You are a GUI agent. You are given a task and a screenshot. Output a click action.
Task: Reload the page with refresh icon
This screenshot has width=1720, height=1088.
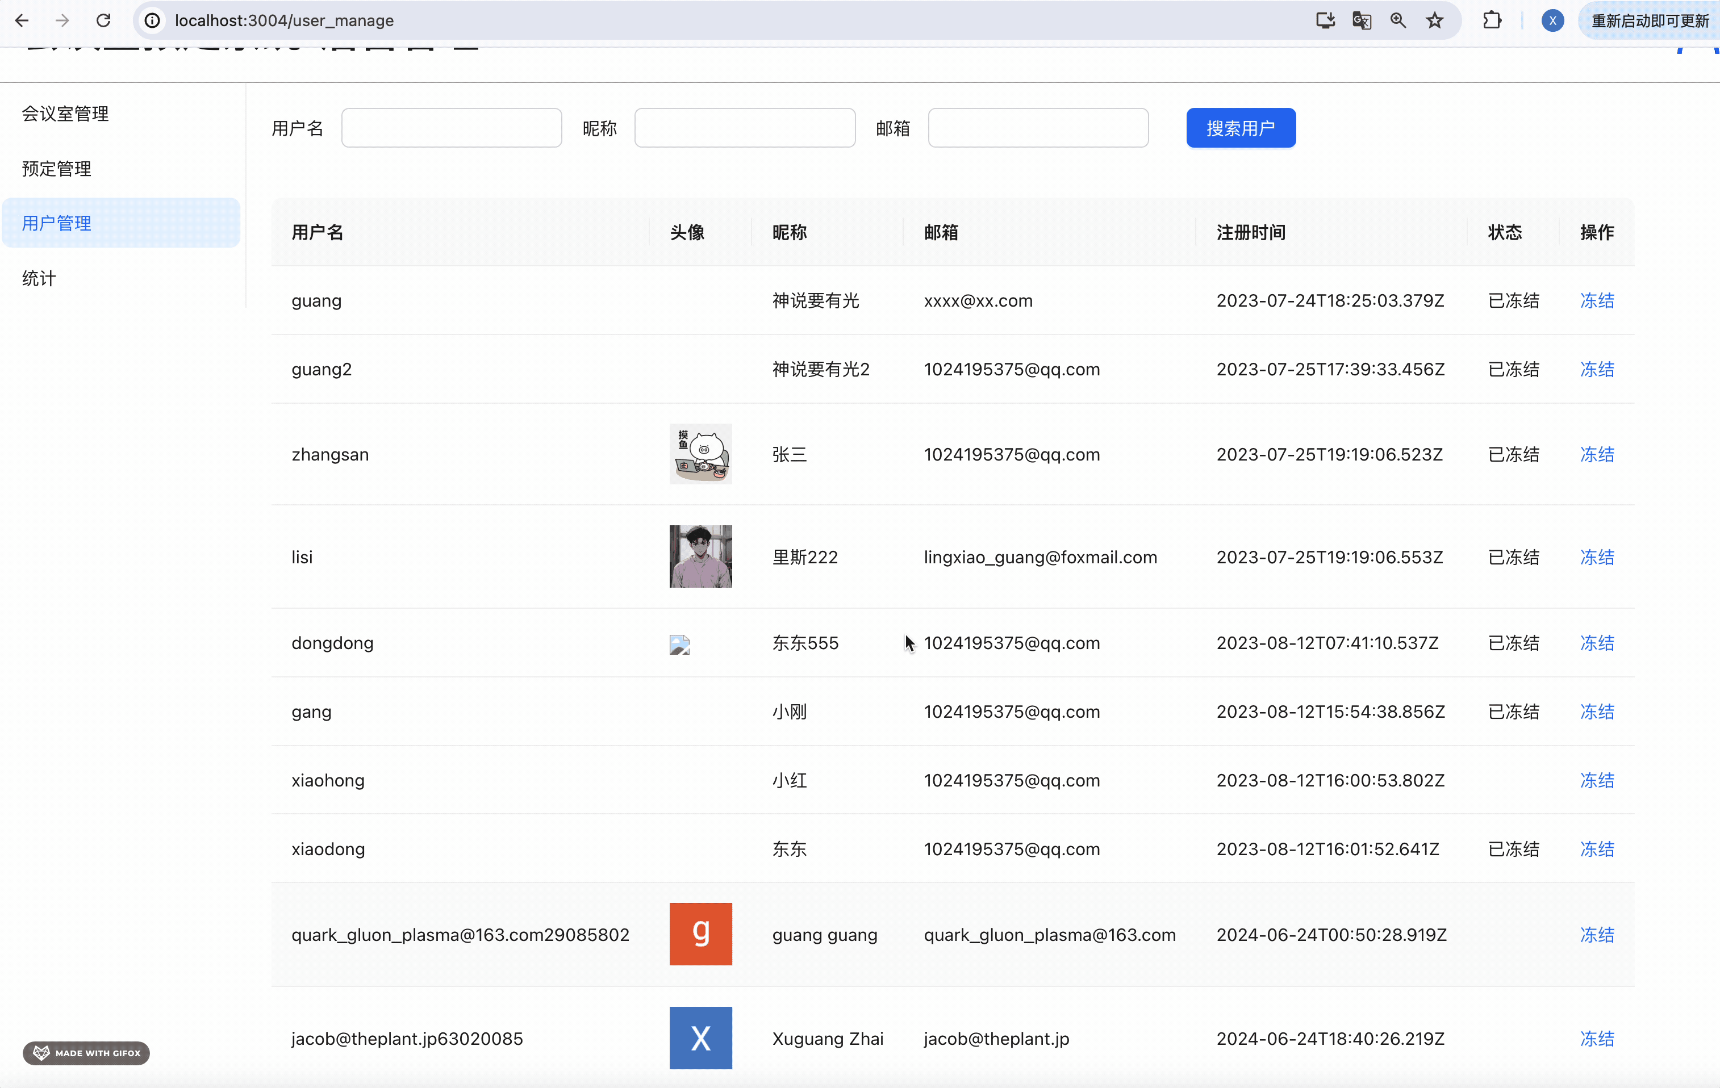pos(103,20)
